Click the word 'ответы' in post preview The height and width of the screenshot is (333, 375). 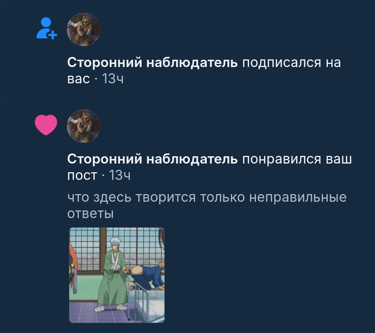coord(90,214)
